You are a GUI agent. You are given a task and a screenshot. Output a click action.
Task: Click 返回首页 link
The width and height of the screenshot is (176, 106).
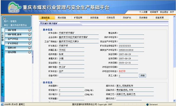(154, 12)
